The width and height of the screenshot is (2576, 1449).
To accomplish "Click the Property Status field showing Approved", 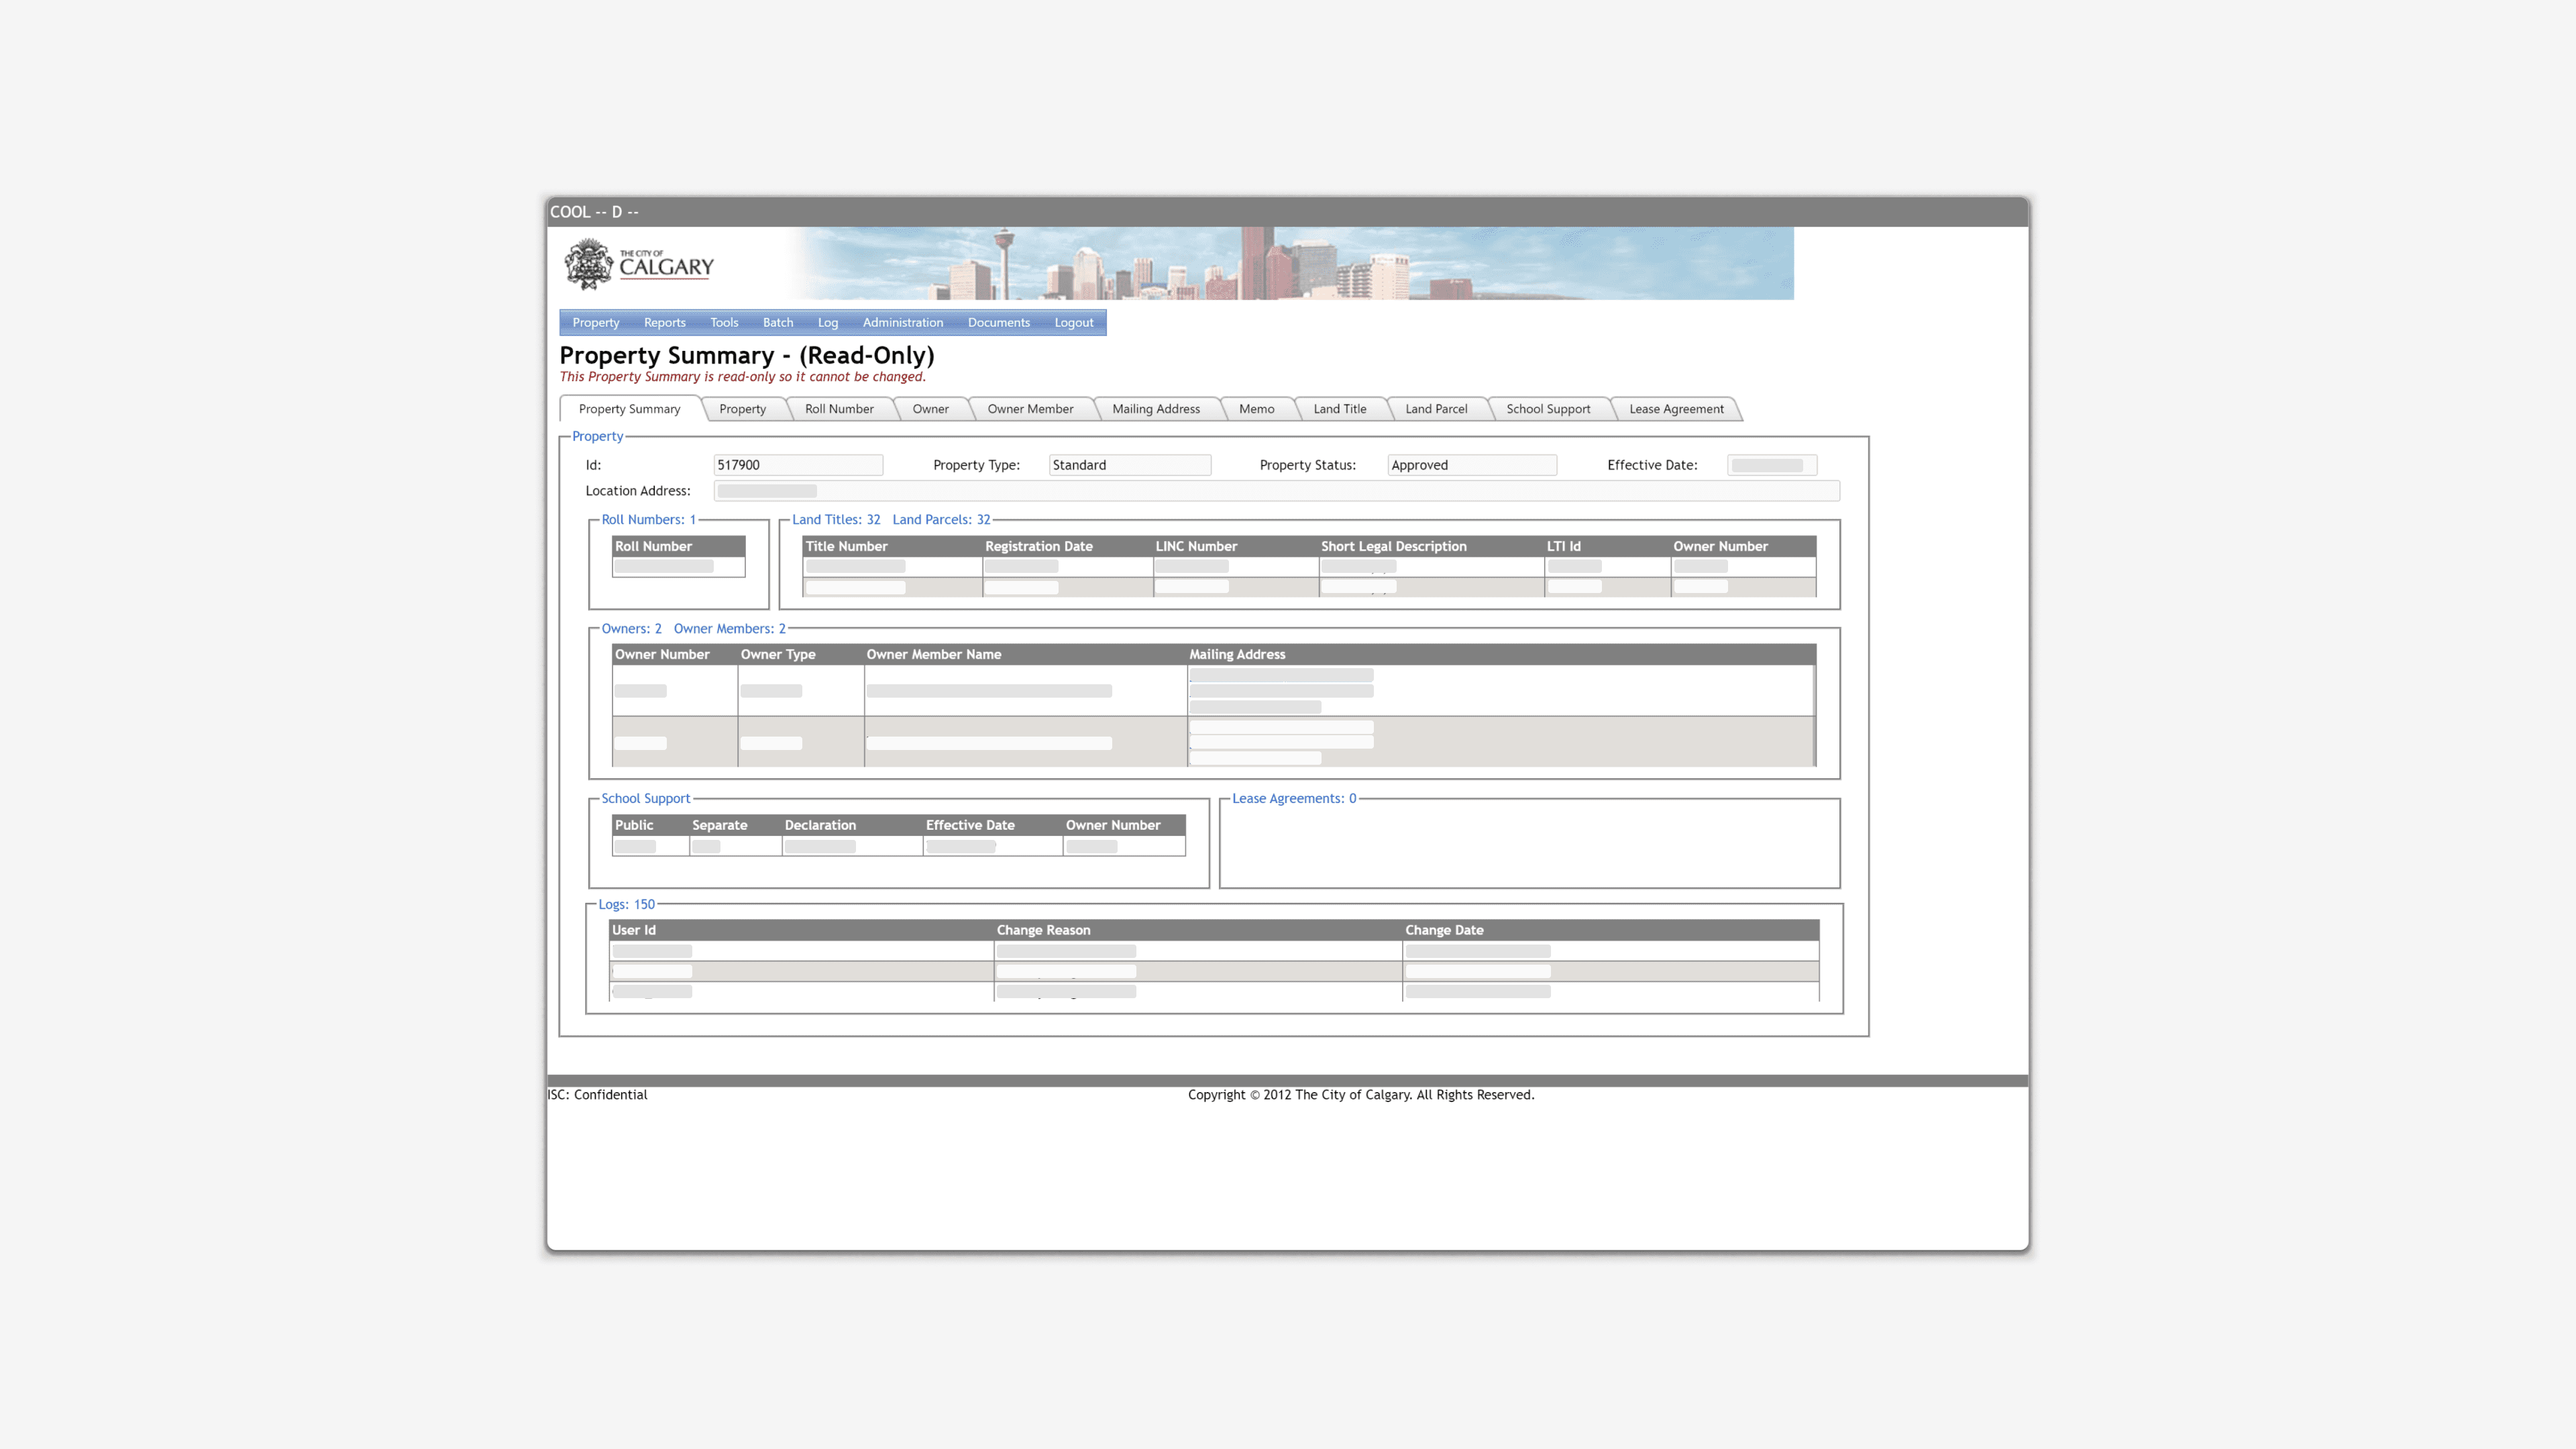I will click(1471, 465).
